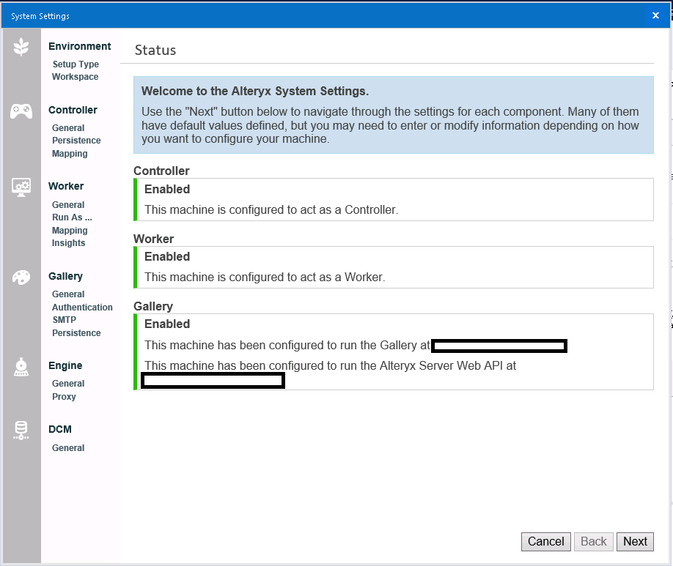The width and height of the screenshot is (673, 566).
Task: Select the Environment section icon
Action: pos(21,45)
